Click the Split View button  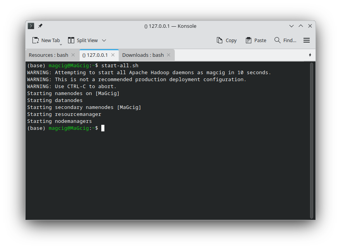pyautogui.click(x=83, y=41)
